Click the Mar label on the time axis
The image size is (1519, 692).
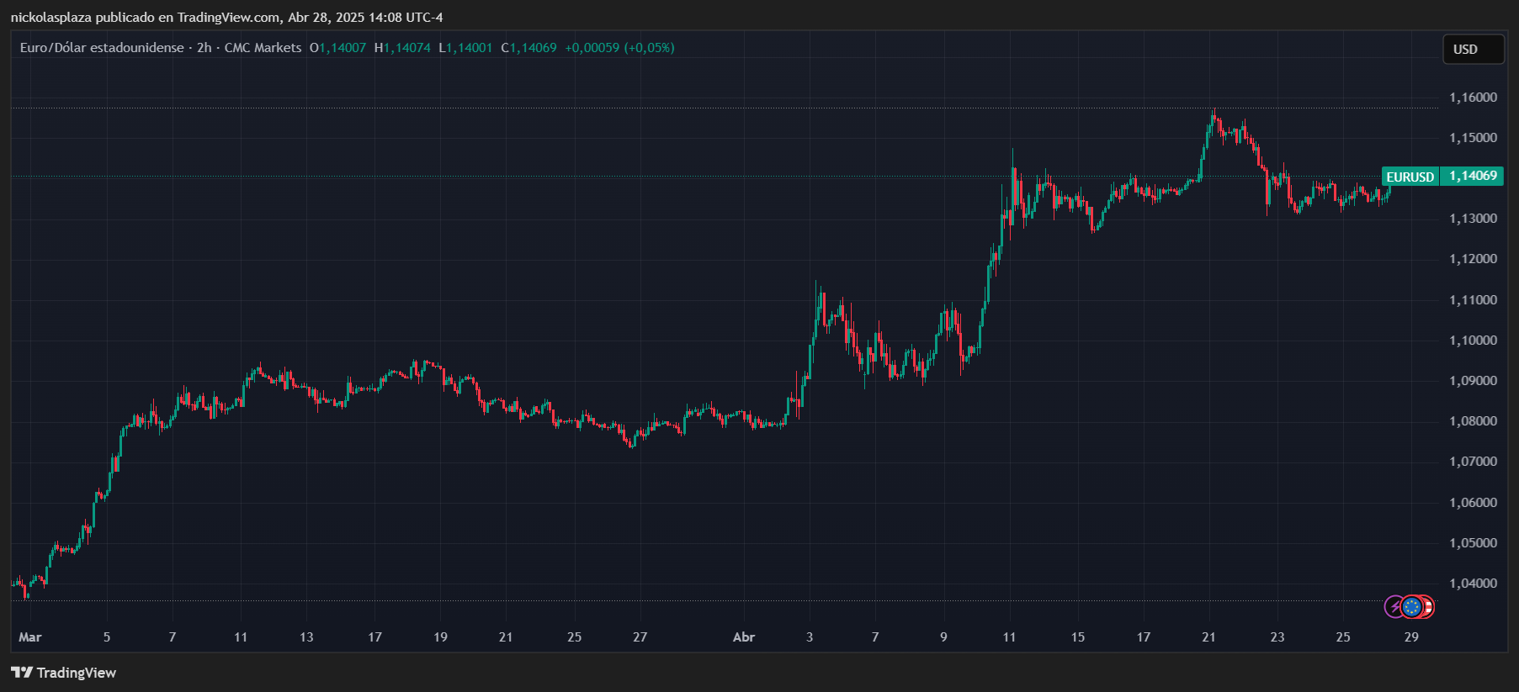click(x=30, y=637)
